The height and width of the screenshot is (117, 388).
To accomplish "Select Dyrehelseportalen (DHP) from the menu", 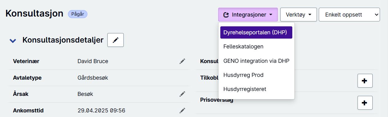I will click(256, 32).
